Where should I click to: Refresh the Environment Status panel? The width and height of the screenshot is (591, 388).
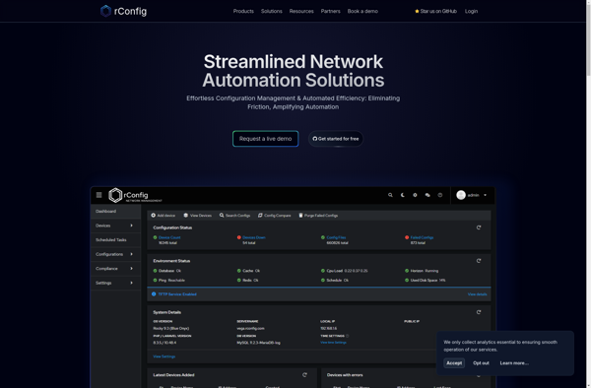click(479, 261)
